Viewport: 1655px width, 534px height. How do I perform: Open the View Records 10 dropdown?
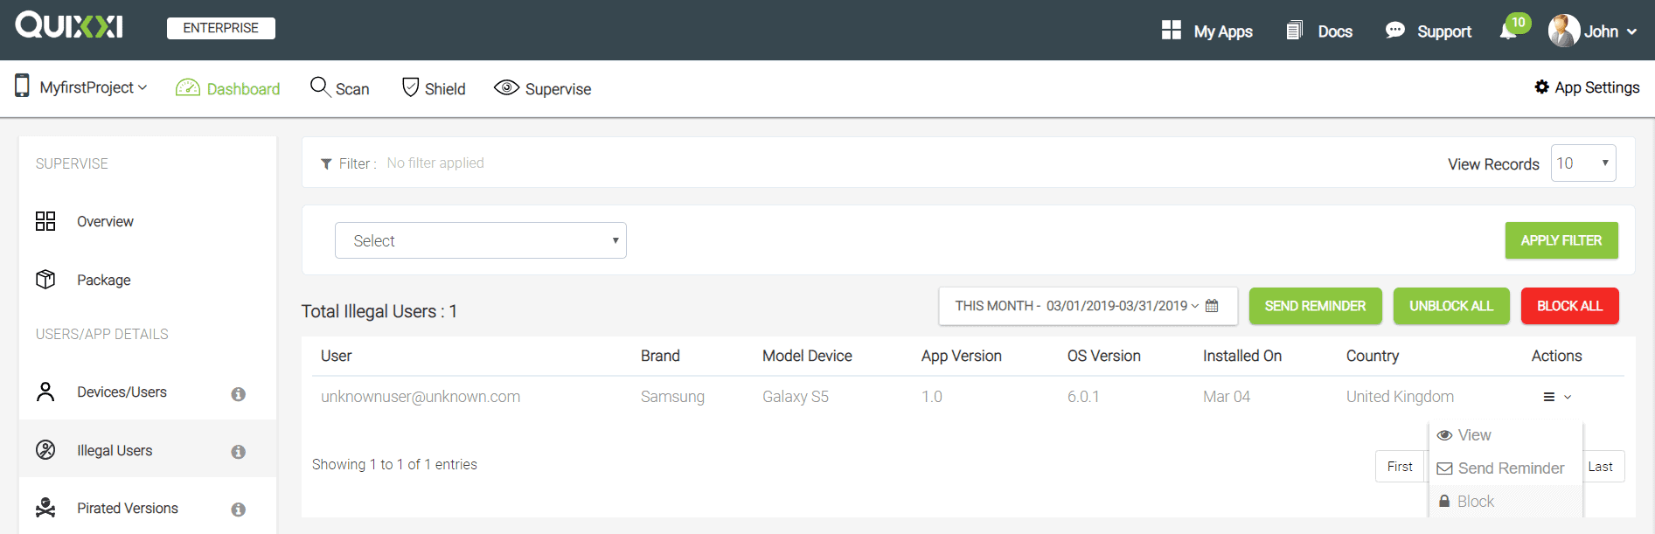pyautogui.click(x=1583, y=163)
